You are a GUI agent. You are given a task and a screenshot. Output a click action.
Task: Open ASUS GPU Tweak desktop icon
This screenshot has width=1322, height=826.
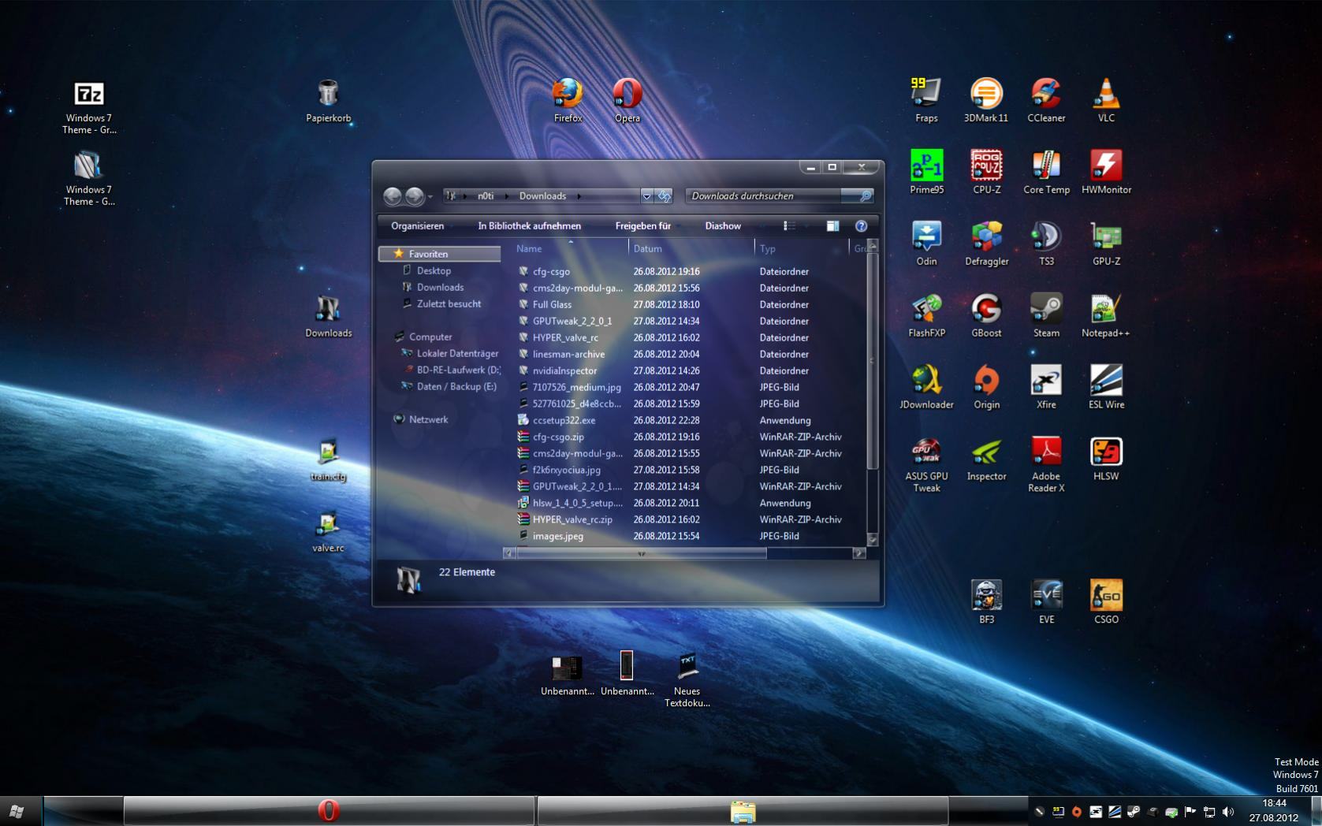coord(926,464)
